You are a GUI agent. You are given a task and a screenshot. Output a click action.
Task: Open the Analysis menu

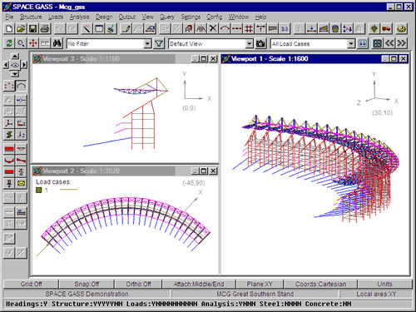tap(79, 17)
